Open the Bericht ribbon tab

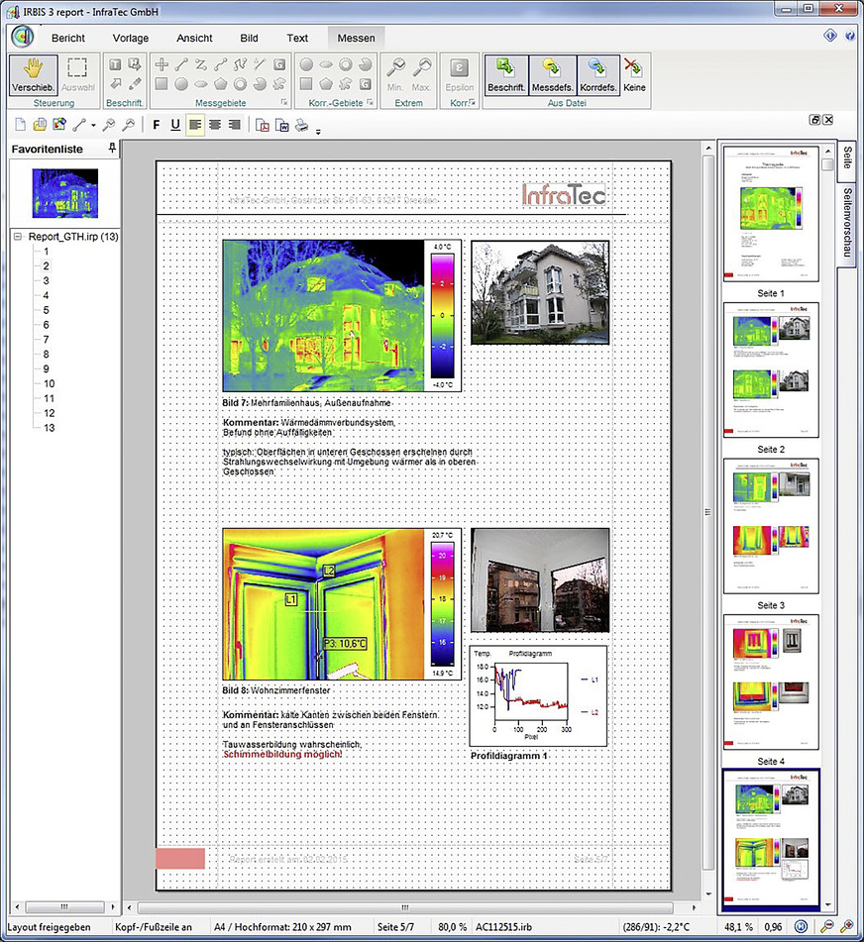[68, 39]
